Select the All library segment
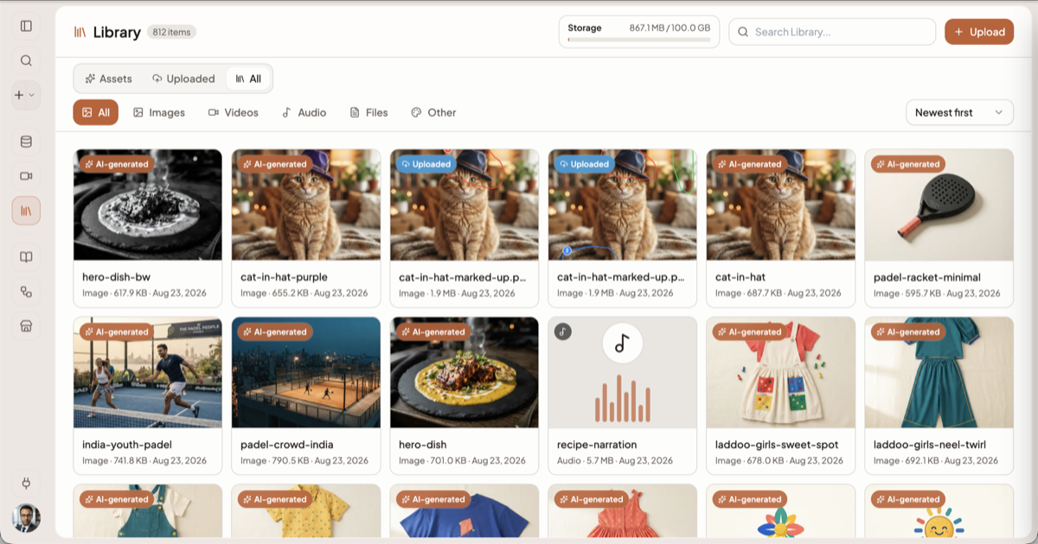Viewport: 1038px width, 544px height. tap(248, 79)
